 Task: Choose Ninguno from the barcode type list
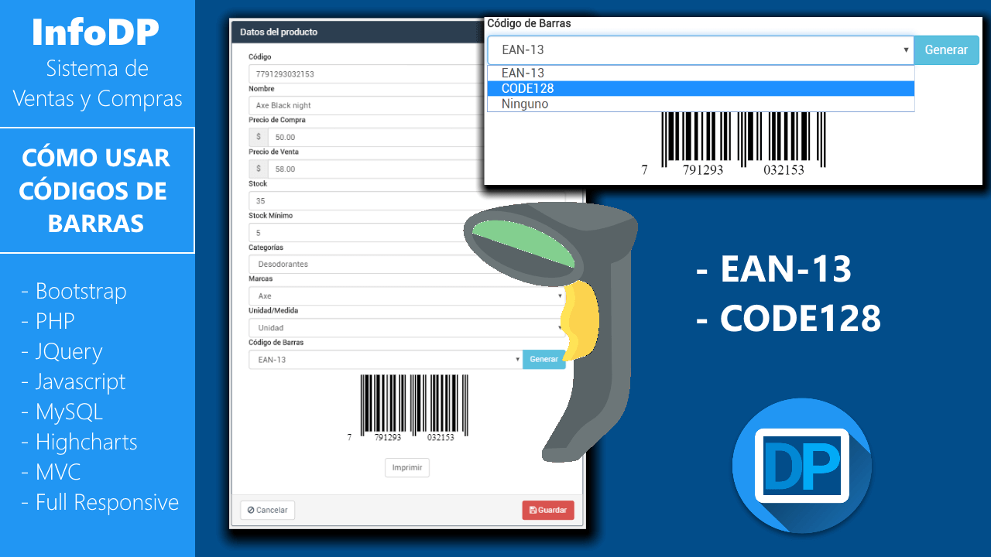pyautogui.click(x=700, y=104)
